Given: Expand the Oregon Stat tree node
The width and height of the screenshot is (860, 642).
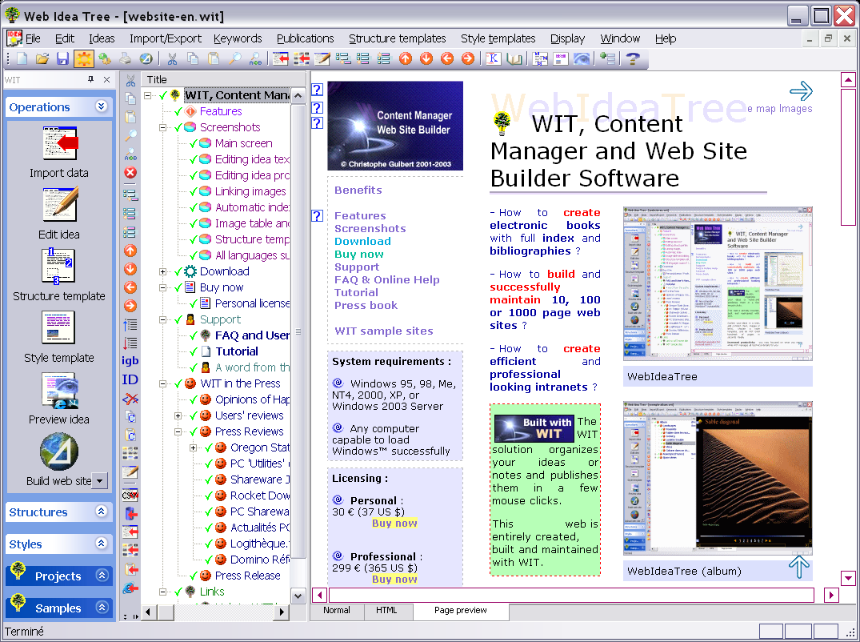Looking at the screenshot, I should click(193, 447).
